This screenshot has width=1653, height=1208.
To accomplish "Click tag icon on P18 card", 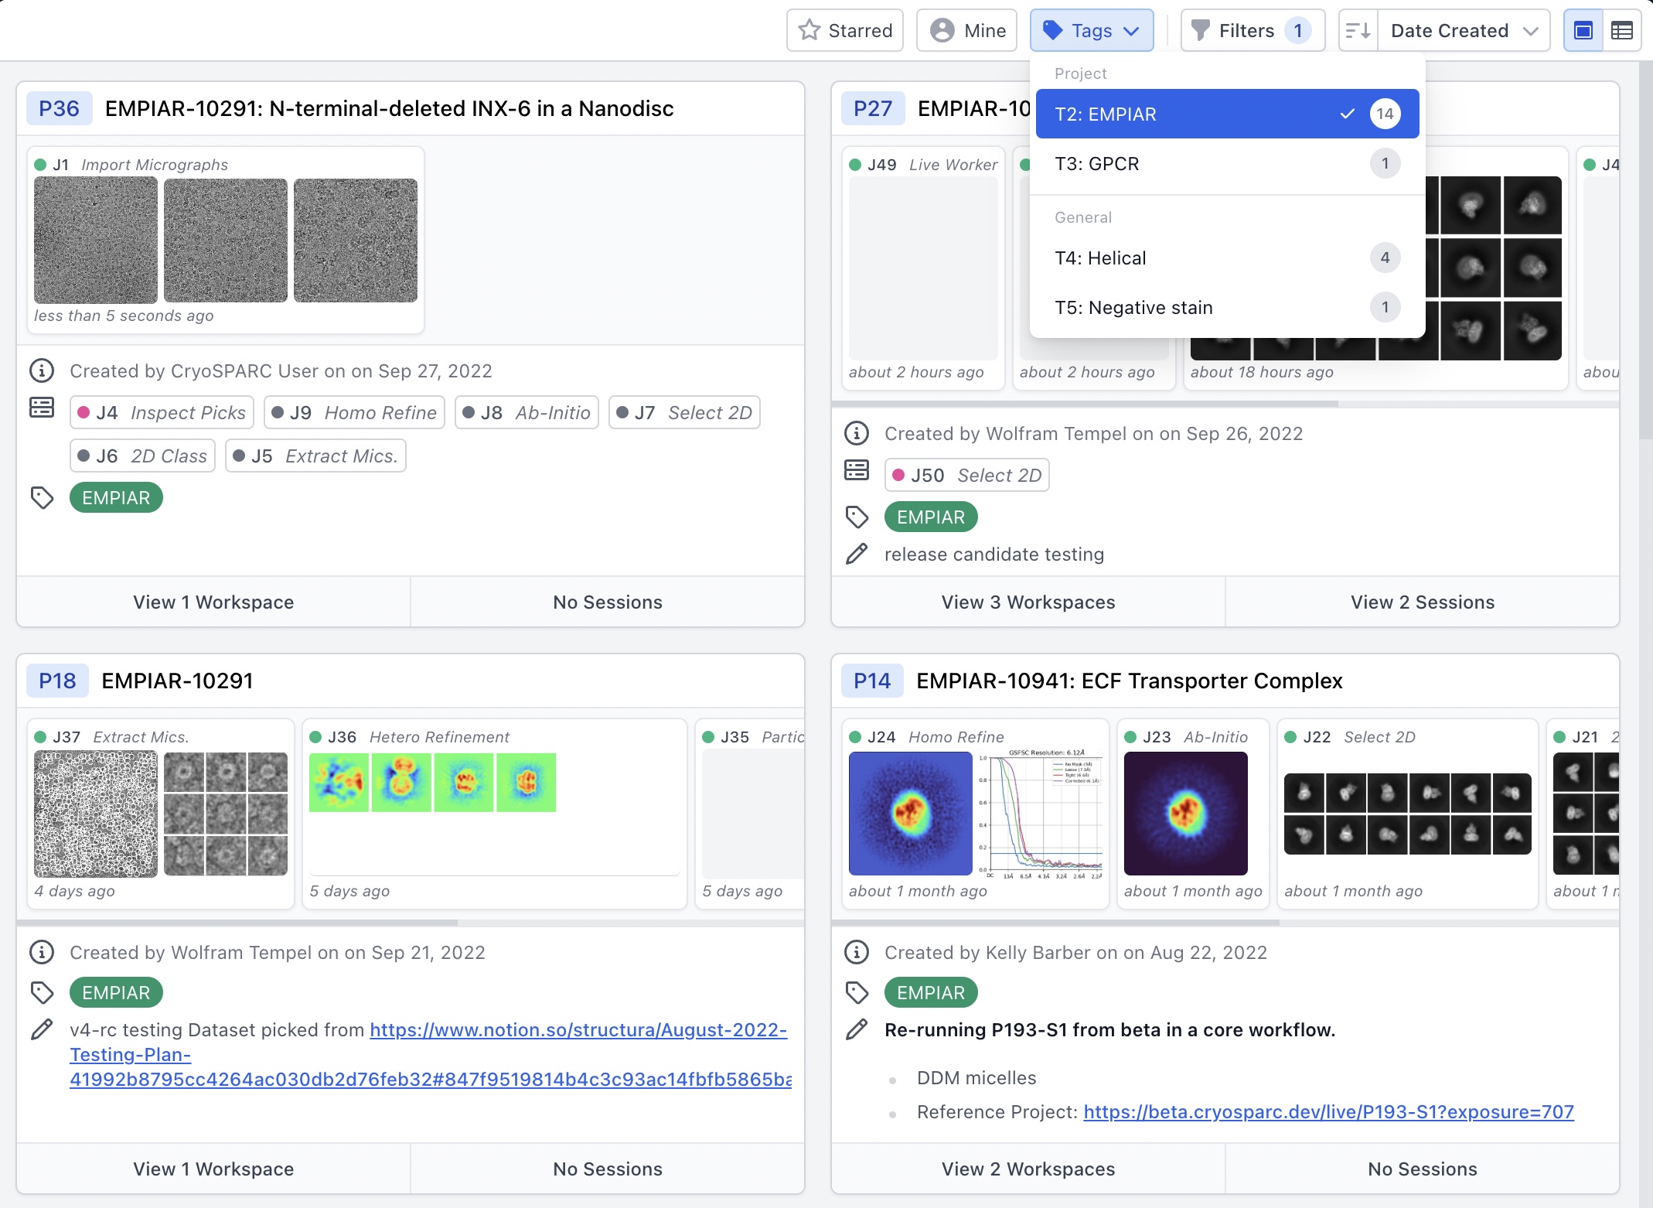I will click(42, 993).
